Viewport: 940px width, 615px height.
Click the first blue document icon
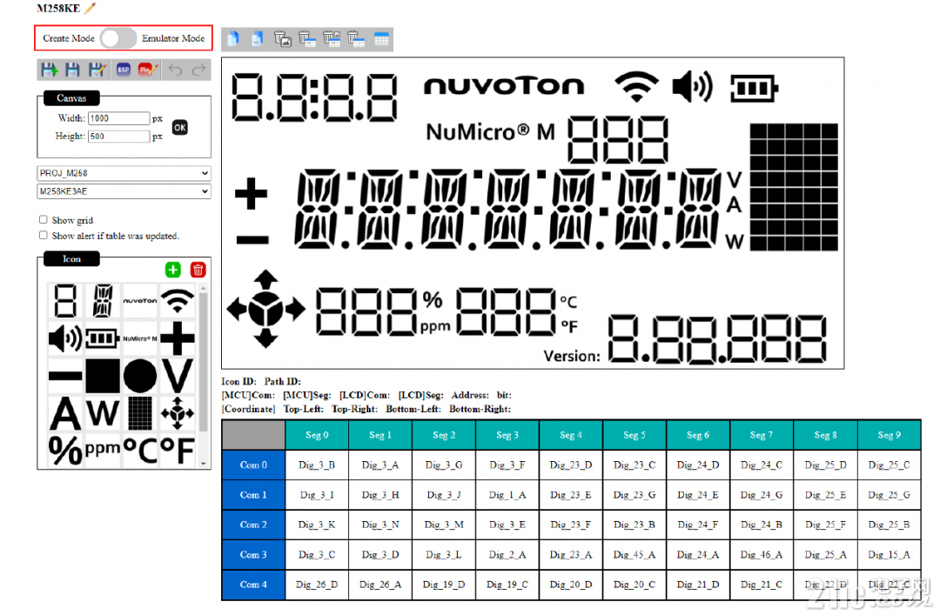233,39
